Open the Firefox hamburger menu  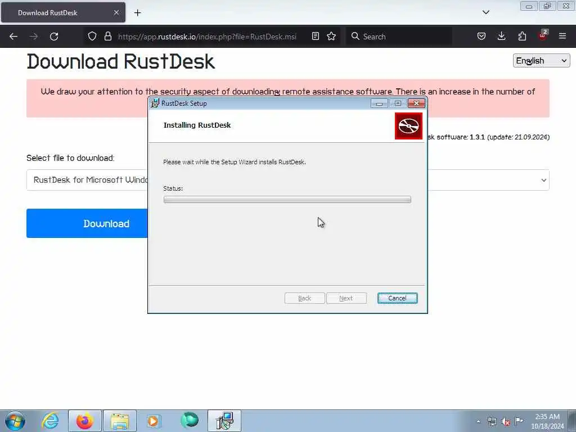[562, 37]
